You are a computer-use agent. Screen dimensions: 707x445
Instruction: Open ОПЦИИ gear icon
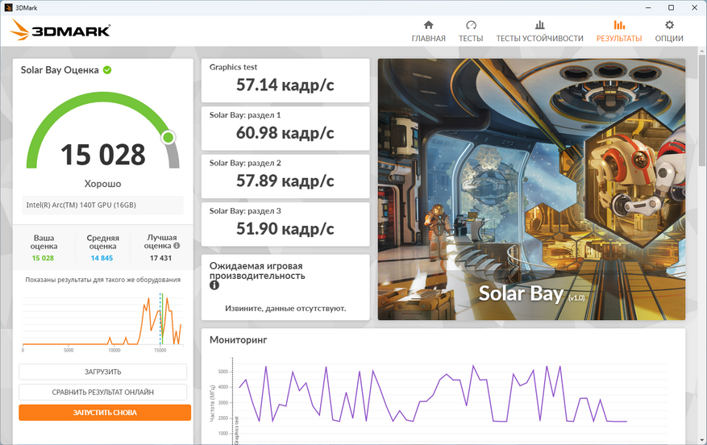pos(669,25)
